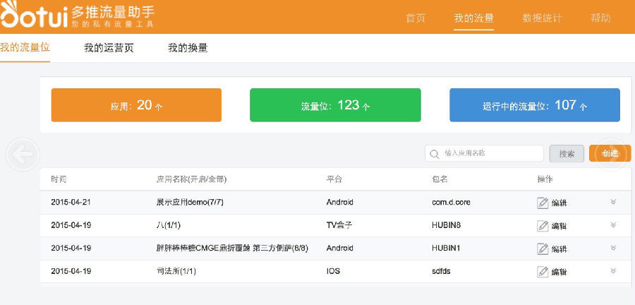The image size is (635, 305).
Task: Open the 首页 navigation item
Action: (x=416, y=18)
